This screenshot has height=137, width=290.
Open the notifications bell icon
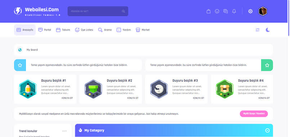(234, 11)
